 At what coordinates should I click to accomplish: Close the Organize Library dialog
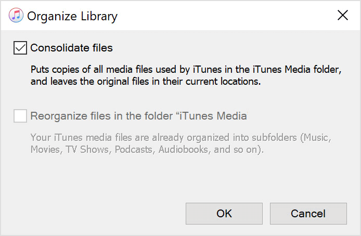coord(343,16)
